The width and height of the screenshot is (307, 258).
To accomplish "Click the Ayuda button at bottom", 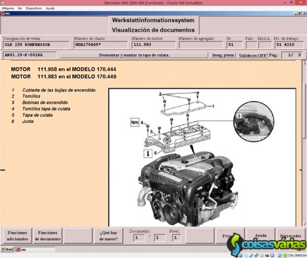I will (x=261, y=236).
